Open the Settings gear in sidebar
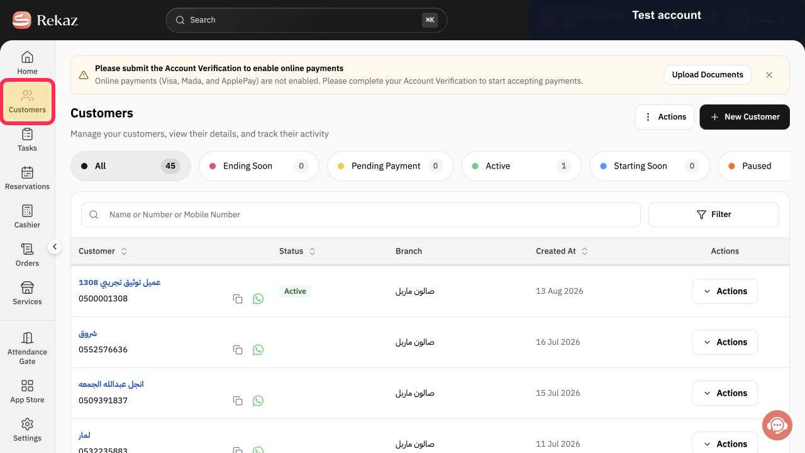This screenshot has height=453, width=805. click(x=27, y=430)
